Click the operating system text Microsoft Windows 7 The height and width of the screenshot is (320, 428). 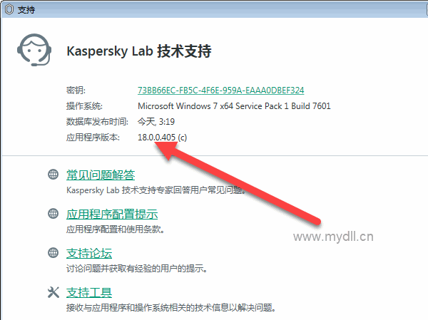pos(234,106)
